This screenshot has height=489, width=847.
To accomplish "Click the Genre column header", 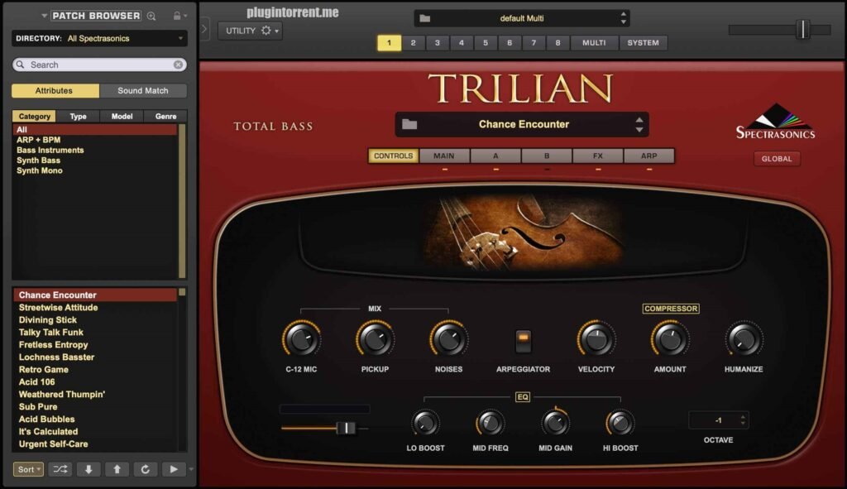I will tap(165, 116).
